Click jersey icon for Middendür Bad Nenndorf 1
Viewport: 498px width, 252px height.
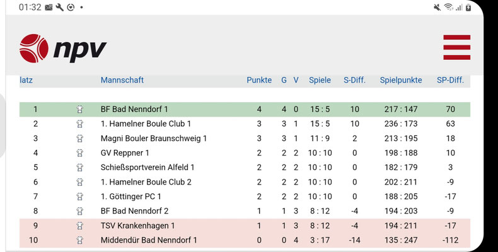pyautogui.click(x=79, y=240)
